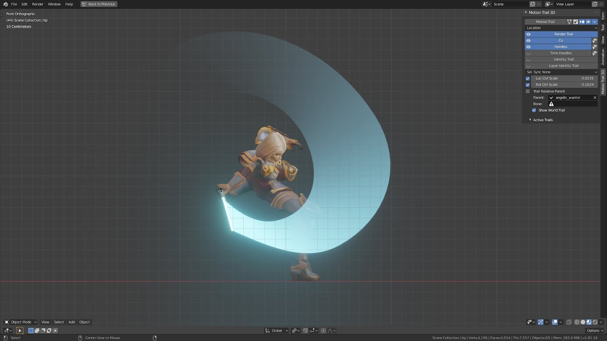Open the viewport Add menu

(x=72, y=322)
